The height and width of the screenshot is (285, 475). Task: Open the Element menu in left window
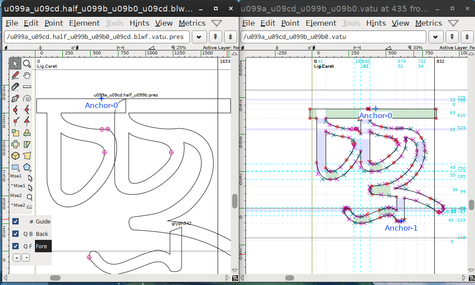pos(84,23)
